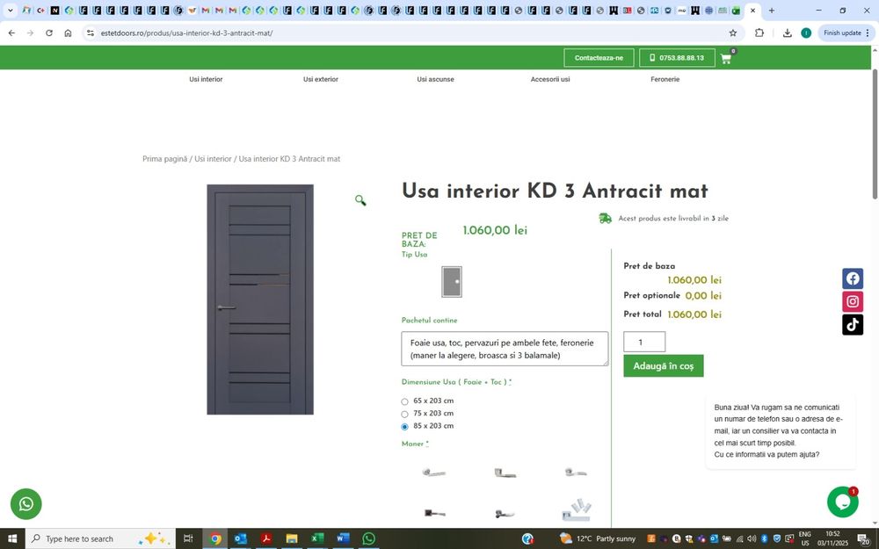The width and height of the screenshot is (879, 549).
Task: Click the quantity input field
Action: click(x=644, y=342)
